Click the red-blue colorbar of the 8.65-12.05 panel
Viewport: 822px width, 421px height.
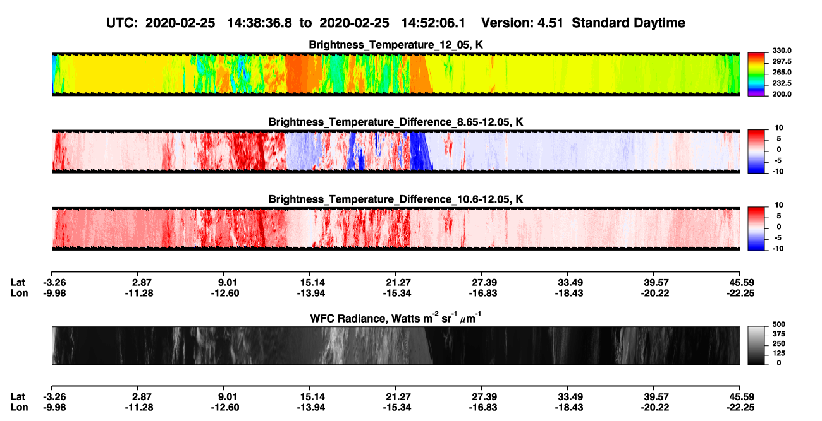tap(755, 150)
